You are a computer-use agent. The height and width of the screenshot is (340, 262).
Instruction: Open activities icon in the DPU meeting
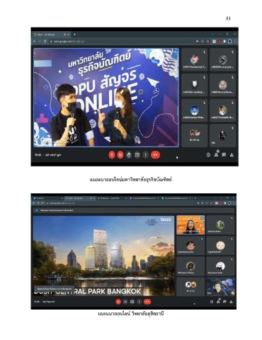pyautogui.click(x=232, y=155)
